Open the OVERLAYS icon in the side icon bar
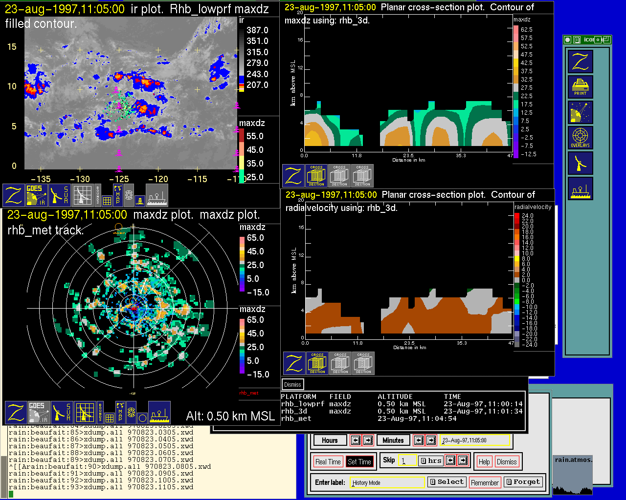The image size is (626, 500). pos(580,138)
